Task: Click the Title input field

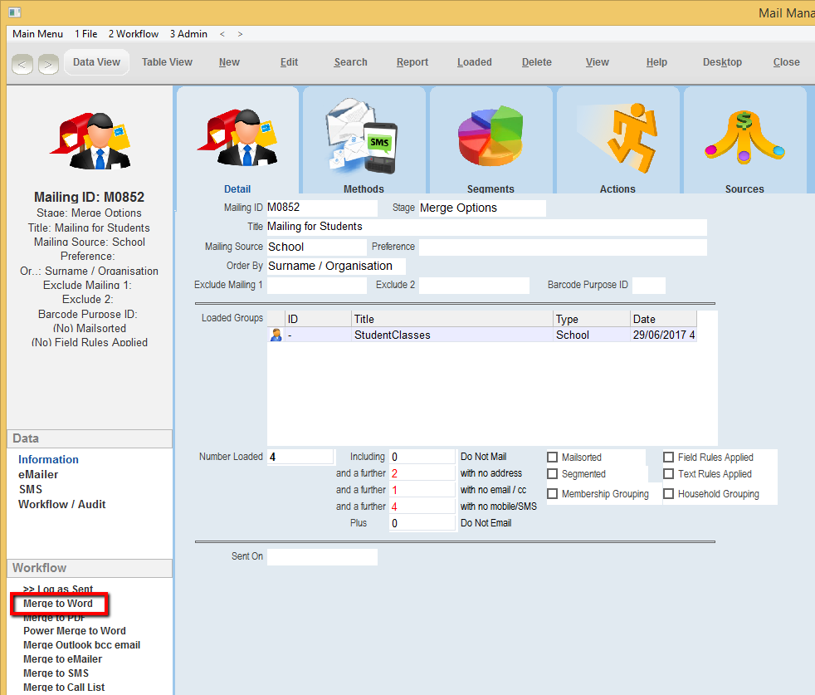Action: 486,227
